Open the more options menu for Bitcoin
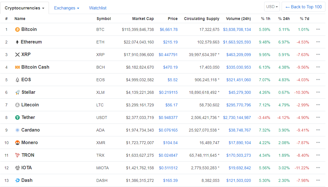The width and height of the screenshot is (328, 187). [x=318, y=29]
